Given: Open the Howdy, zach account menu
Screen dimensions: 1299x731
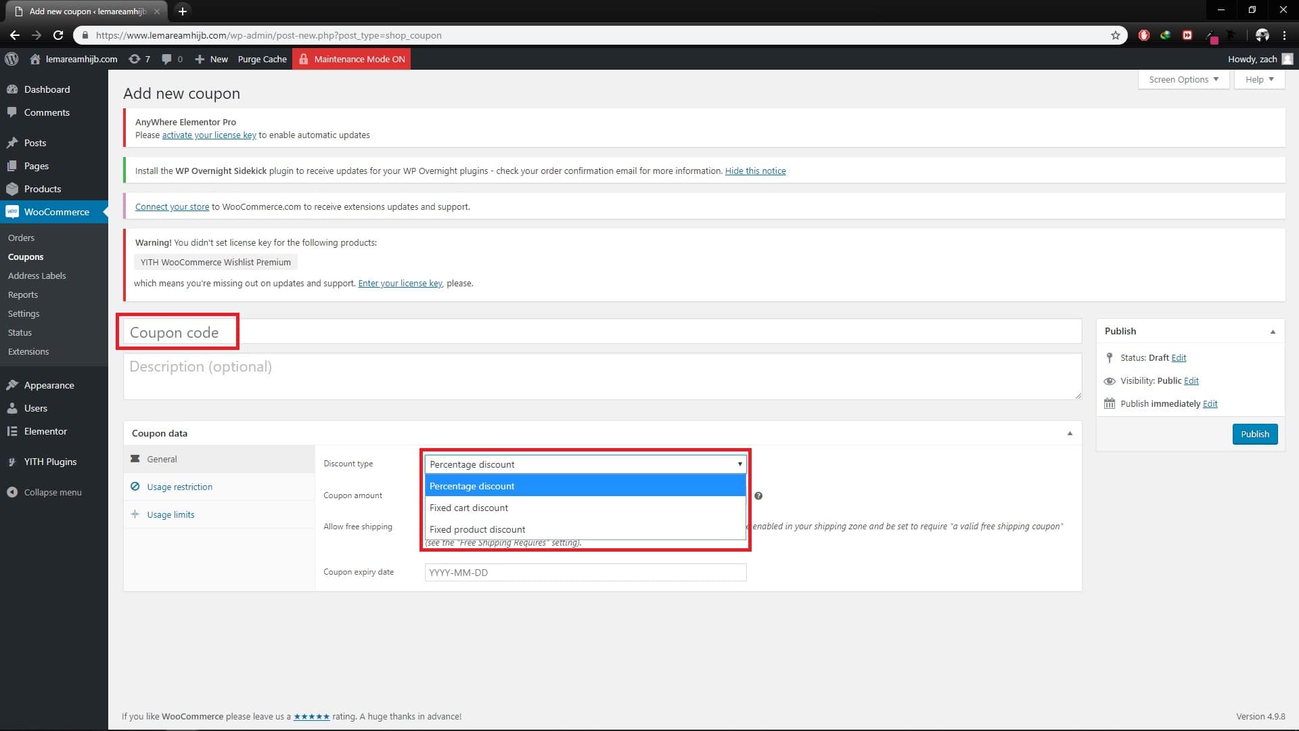Looking at the screenshot, I should point(1260,59).
